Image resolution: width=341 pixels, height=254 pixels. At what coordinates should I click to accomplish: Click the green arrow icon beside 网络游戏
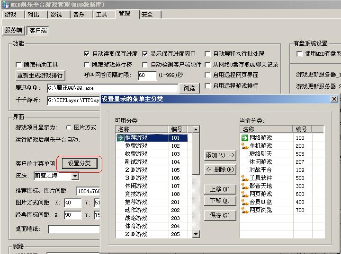pyautogui.click(x=245, y=138)
